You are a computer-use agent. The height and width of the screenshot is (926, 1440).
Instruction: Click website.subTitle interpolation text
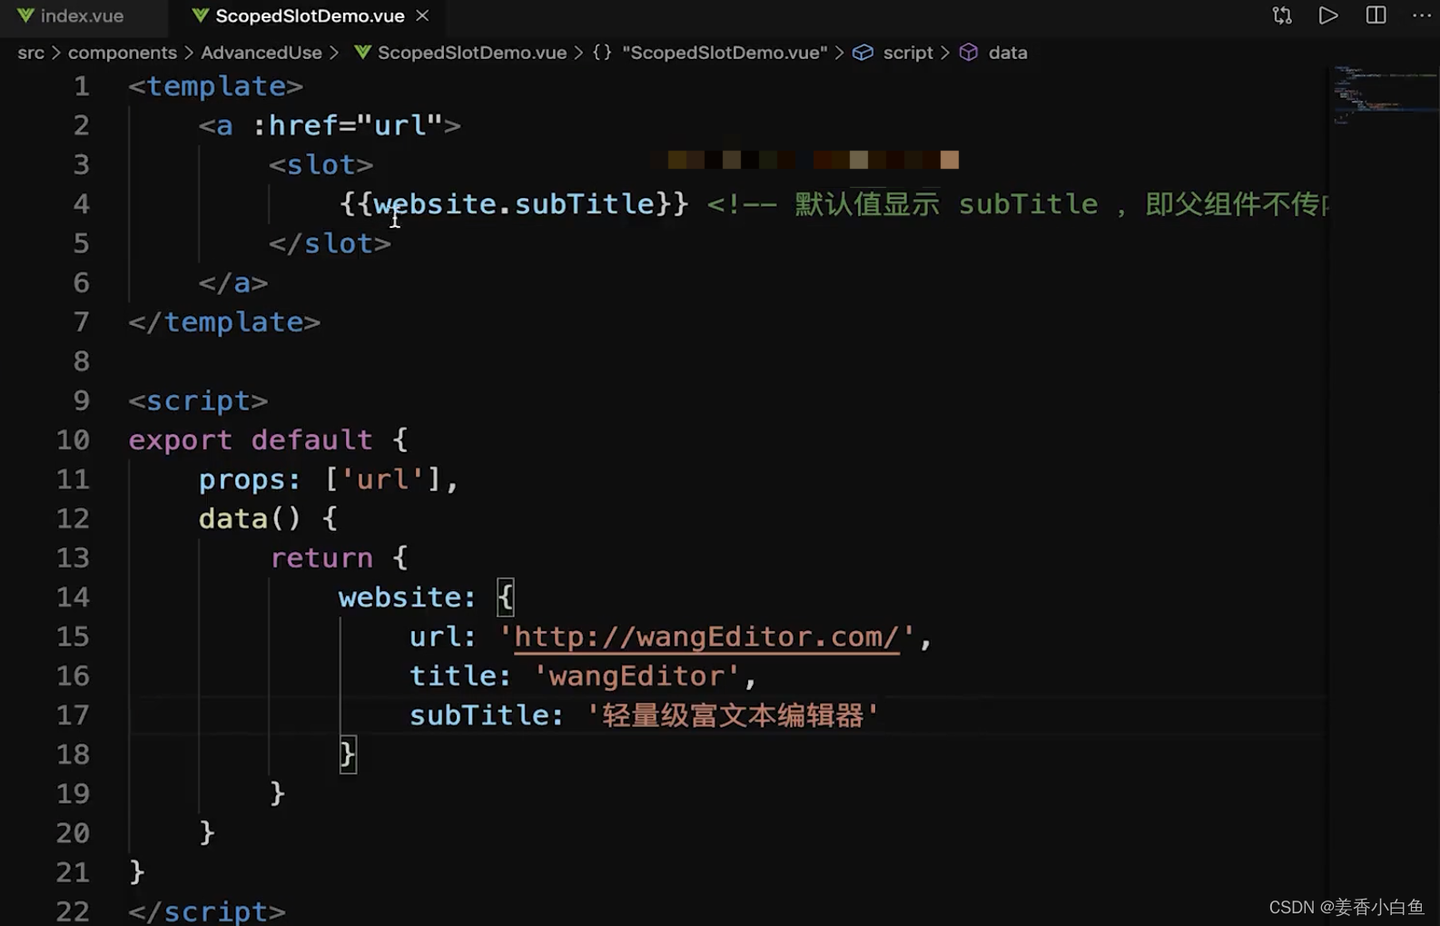tap(514, 204)
